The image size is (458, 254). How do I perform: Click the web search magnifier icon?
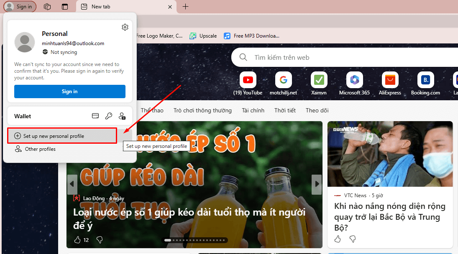point(243,57)
